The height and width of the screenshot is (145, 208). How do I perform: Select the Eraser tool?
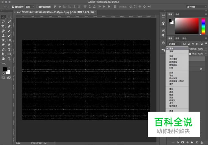pyautogui.click(x=3, y=40)
